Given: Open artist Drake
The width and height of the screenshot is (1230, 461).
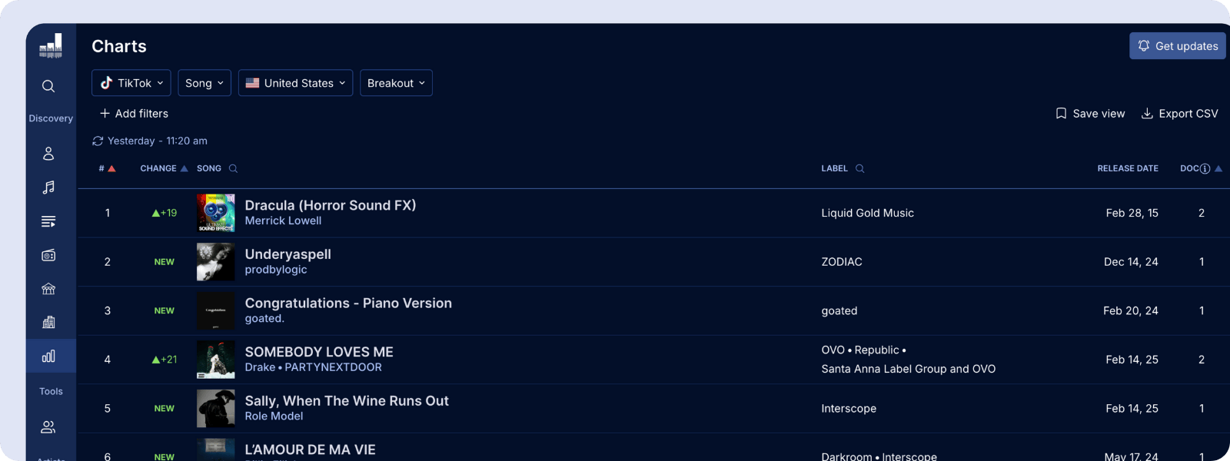Looking at the screenshot, I should [x=260, y=367].
